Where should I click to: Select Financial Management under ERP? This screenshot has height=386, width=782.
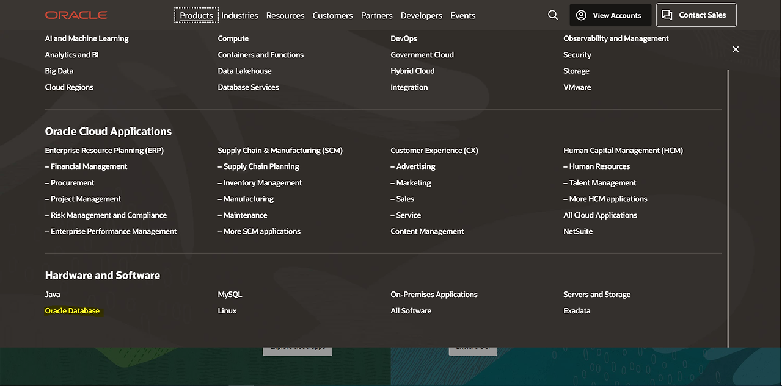pos(86,166)
